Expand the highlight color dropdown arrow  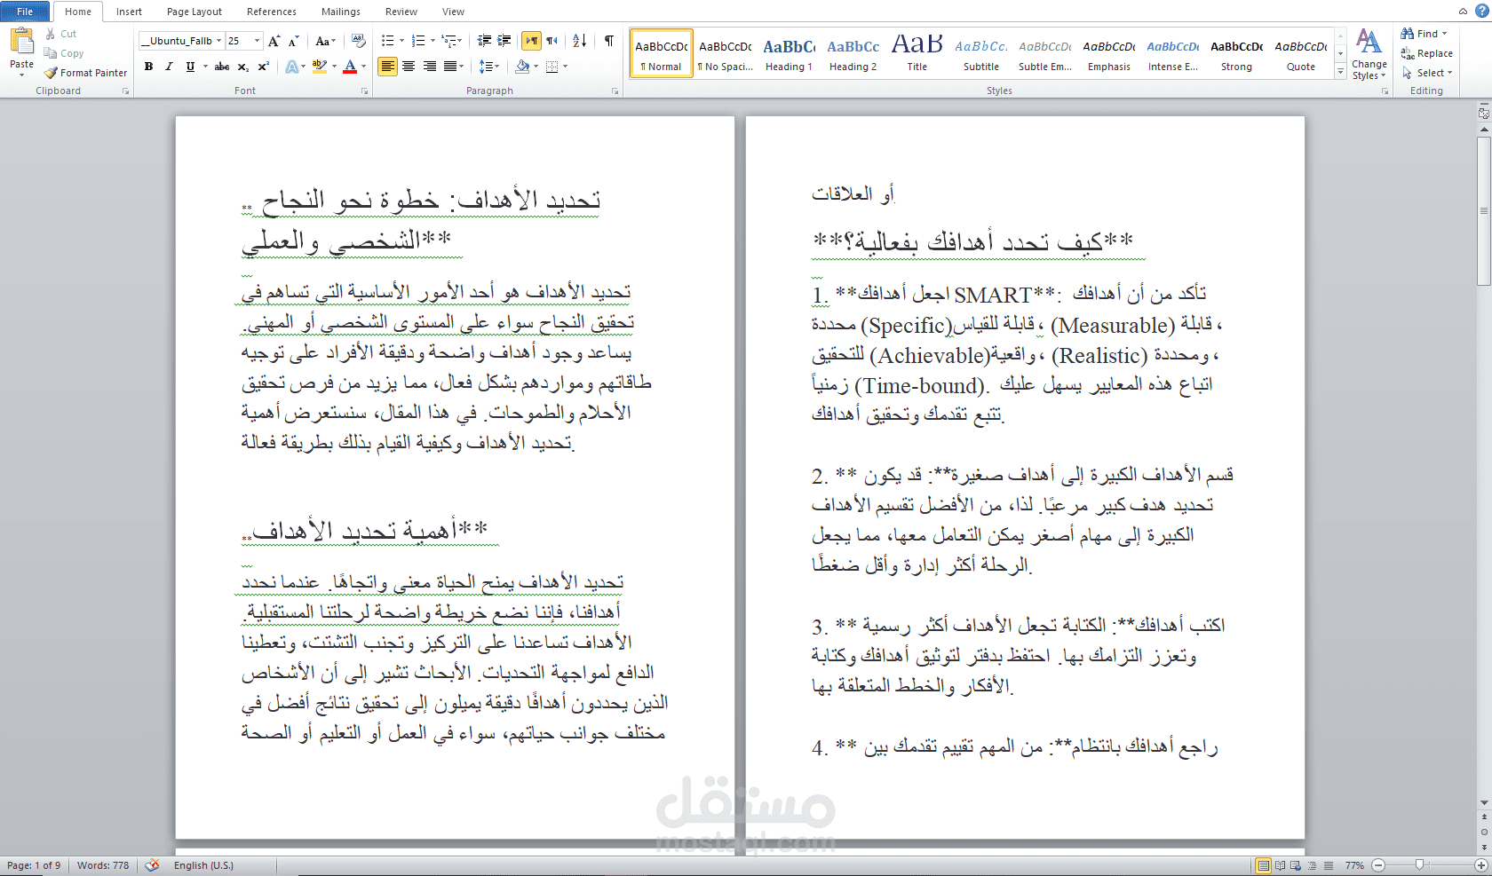tap(334, 67)
